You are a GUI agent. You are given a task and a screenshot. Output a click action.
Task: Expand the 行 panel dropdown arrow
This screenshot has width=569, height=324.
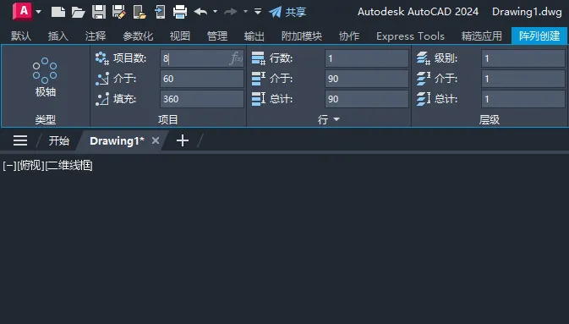click(x=336, y=119)
